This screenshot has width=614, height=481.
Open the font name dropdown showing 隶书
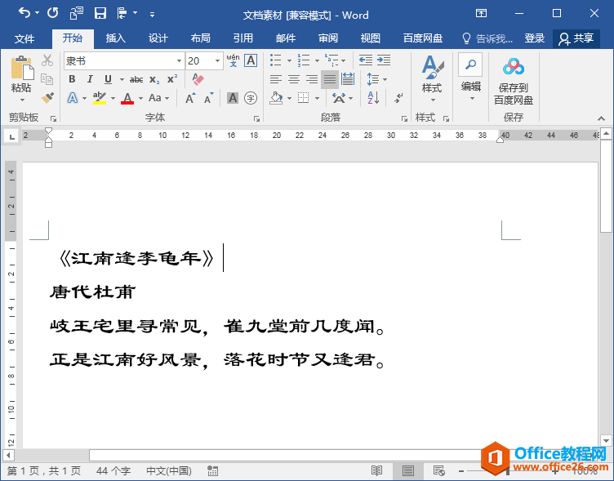179,61
